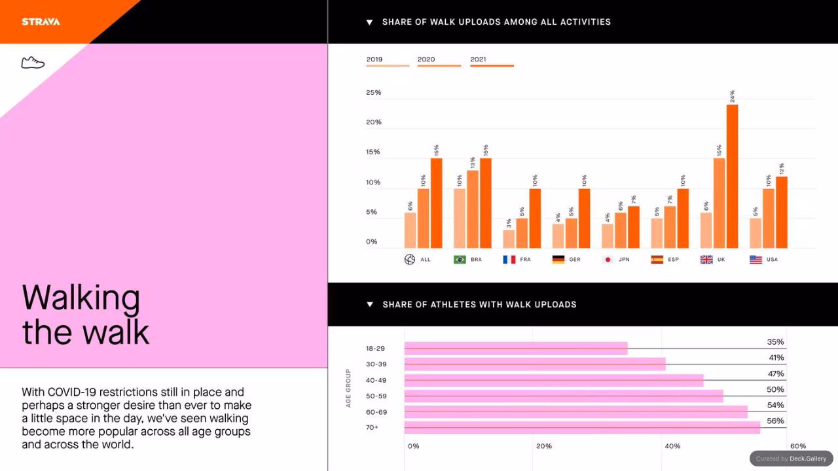Click the 50-59 age group bar
This screenshot has height=471, width=838.
[x=564, y=396]
